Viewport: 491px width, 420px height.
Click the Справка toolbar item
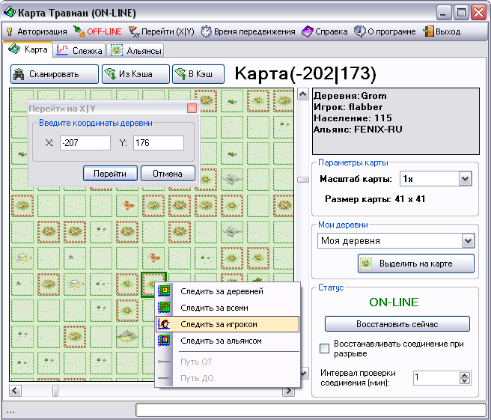[325, 31]
